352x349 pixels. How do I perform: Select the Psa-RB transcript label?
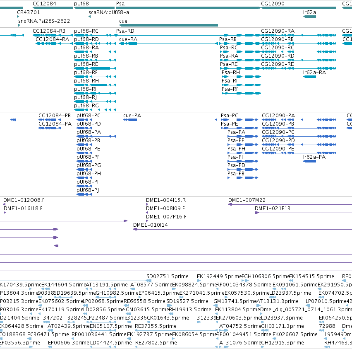click(x=228, y=39)
